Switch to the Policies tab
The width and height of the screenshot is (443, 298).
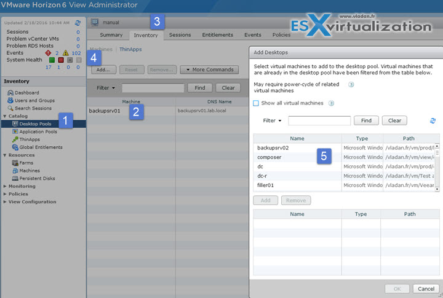(281, 35)
